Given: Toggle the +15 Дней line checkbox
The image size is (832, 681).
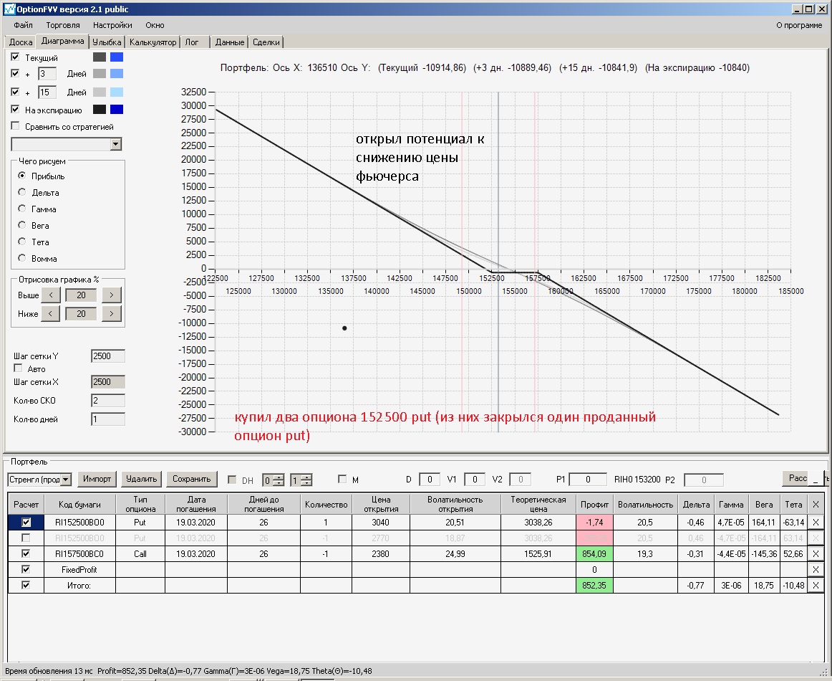Looking at the screenshot, I should pyautogui.click(x=15, y=92).
